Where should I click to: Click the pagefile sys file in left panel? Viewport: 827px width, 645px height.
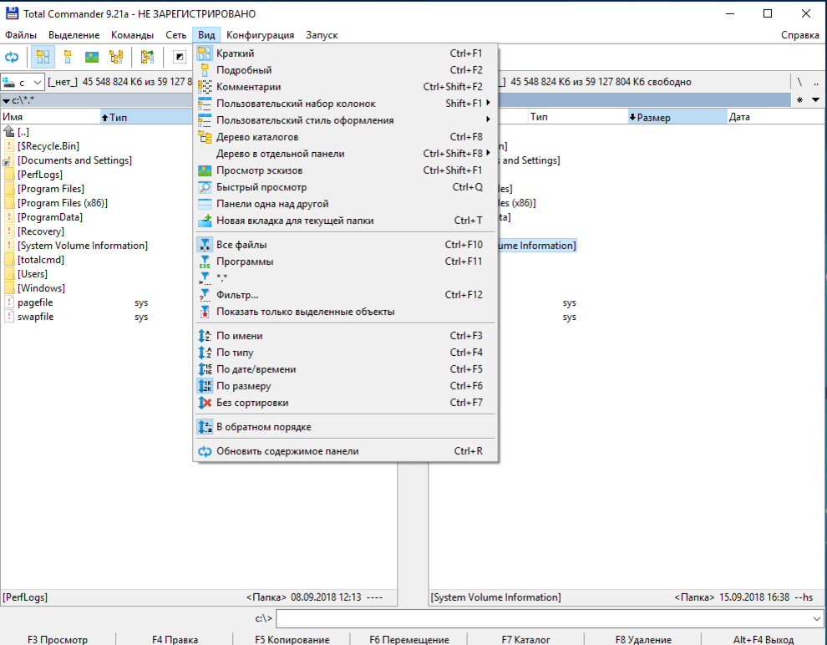pyautogui.click(x=35, y=302)
